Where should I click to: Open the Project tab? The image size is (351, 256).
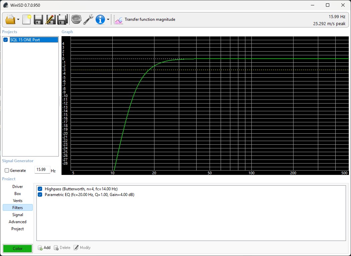coord(18,229)
